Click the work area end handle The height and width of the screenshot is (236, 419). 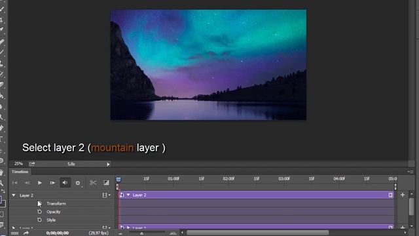pyautogui.click(x=395, y=187)
